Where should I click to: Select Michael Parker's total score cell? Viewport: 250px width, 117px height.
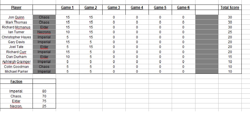click(x=230, y=72)
